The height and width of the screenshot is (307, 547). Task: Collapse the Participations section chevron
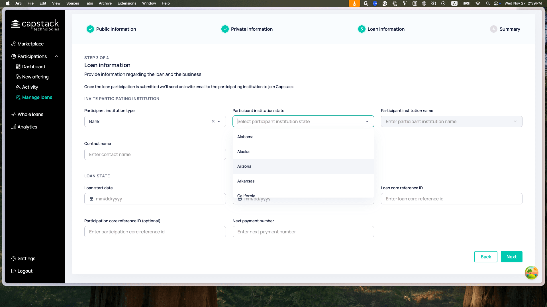(56, 56)
